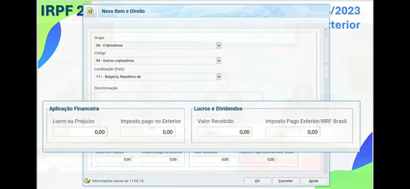The width and height of the screenshot is (410, 189).
Task: Click the 'Lucros e Dividendos' section heading
Action: point(218,109)
